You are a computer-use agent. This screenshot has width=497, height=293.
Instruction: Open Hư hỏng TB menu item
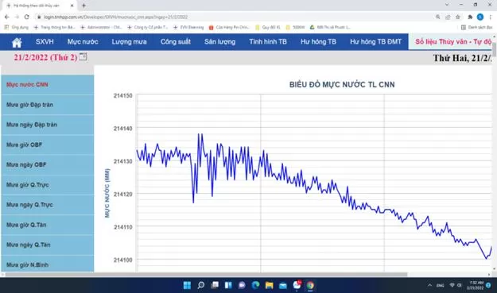tap(318, 42)
